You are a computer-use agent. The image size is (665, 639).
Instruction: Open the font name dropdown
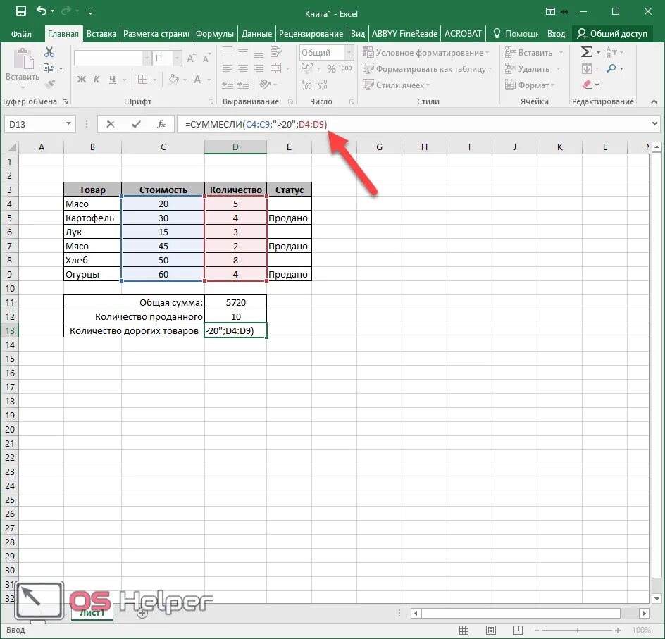pos(147,58)
